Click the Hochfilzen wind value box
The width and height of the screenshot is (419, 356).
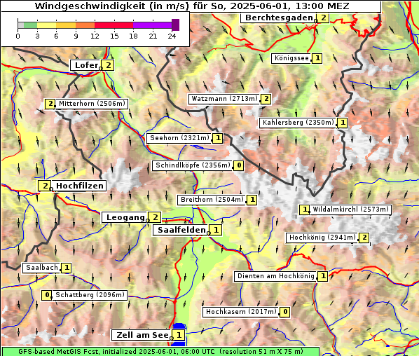click(x=45, y=186)
